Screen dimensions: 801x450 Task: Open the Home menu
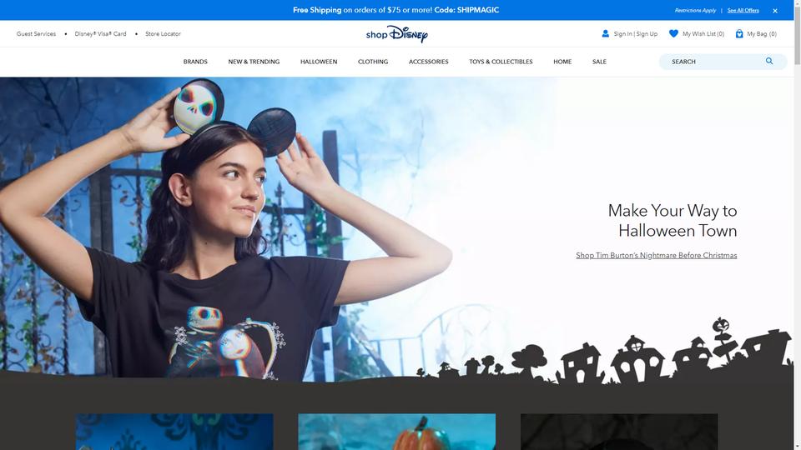point(562,62)
